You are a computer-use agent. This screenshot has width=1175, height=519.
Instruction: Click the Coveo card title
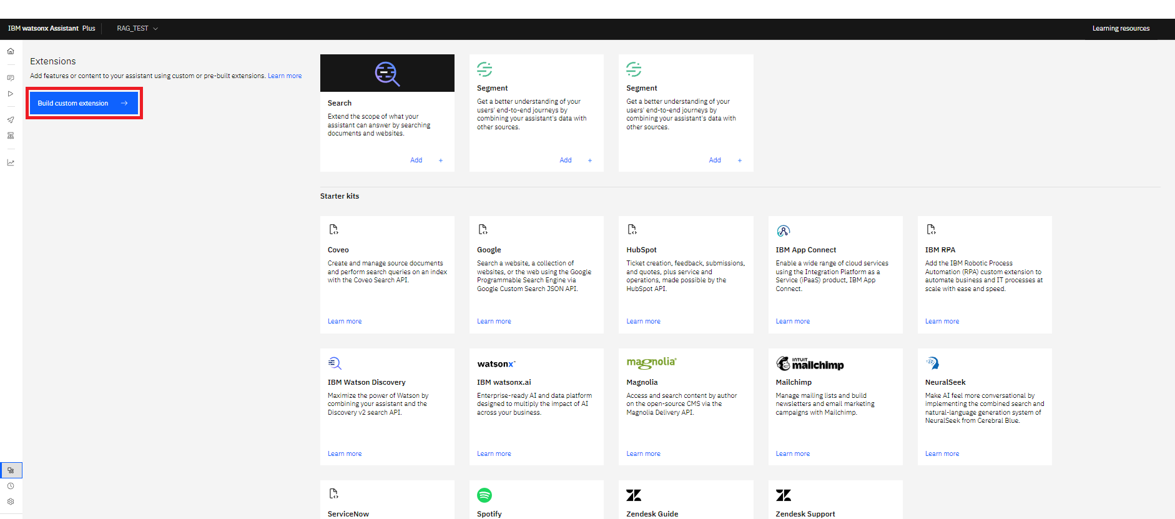coord(338,250)
